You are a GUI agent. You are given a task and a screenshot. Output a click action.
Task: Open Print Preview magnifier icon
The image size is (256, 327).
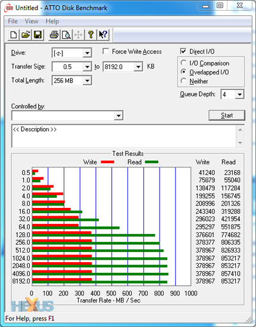[66, 35]
